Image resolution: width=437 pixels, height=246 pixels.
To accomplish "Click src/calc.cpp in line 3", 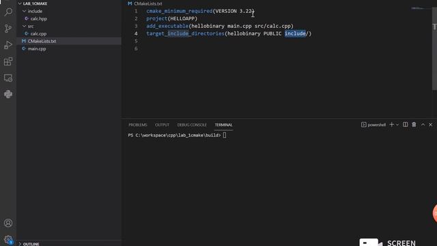I will [272, 26].
